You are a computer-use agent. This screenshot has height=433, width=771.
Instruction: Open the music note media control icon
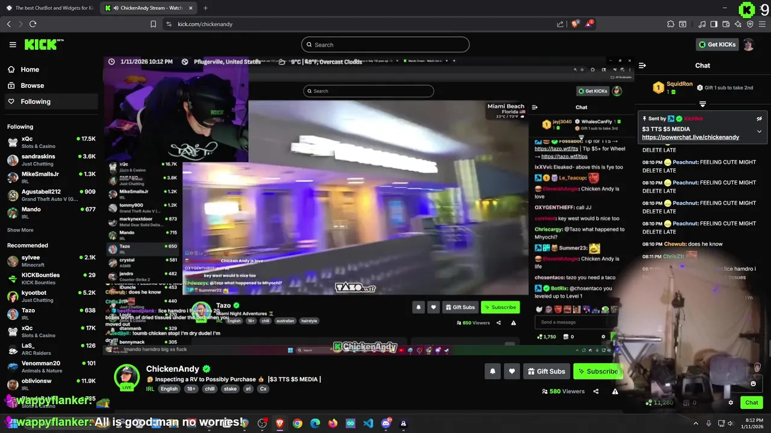[702, 24]
